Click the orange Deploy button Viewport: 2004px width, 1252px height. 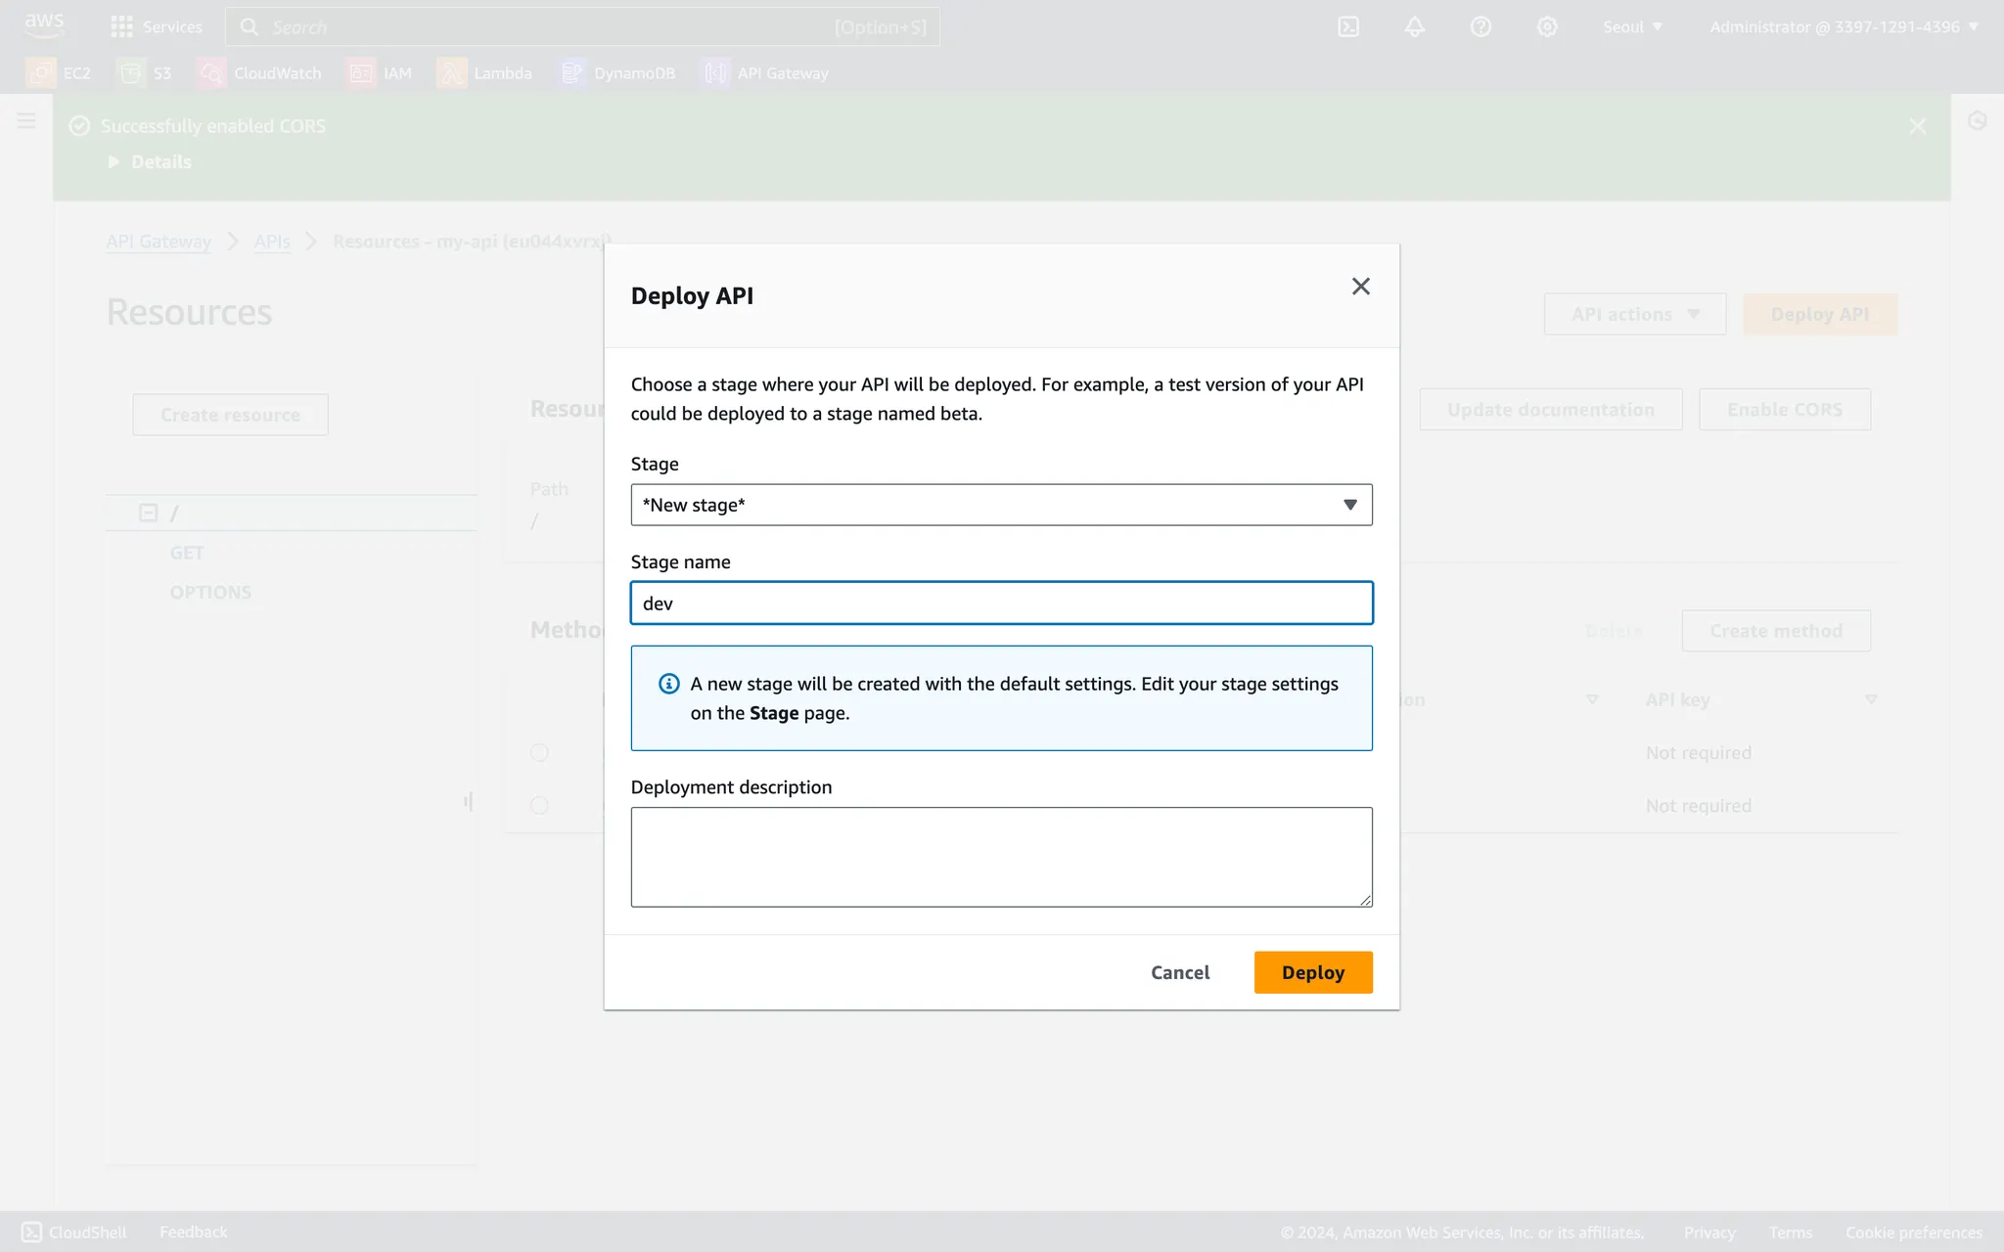[x=1312, y=972]
